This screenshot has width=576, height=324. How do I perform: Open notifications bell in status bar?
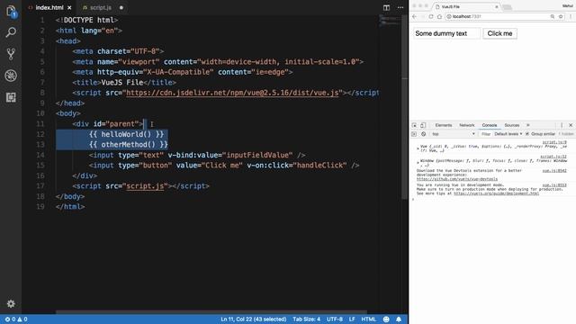(399, 319)
